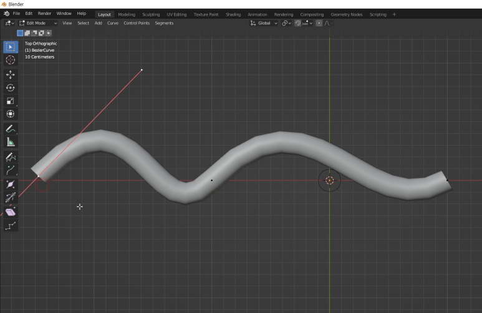Pick the Radius tool
The width and height of the screenshot is (482, 313).
(11, 184)
